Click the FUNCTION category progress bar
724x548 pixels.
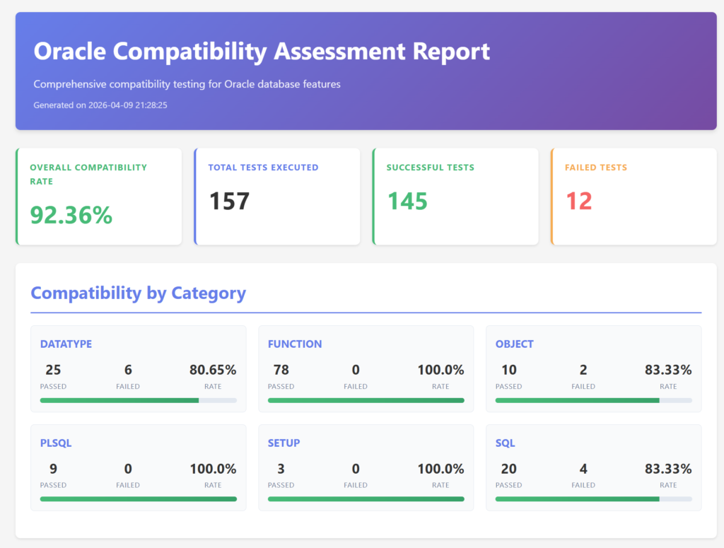click(x=366, y=400)
